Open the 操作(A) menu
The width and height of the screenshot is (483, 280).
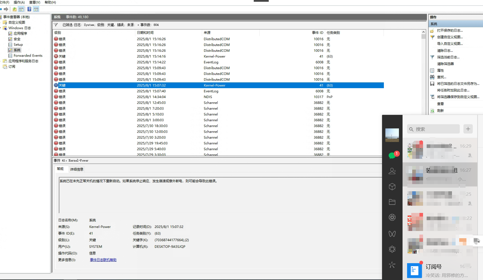[x=19, y=2]
